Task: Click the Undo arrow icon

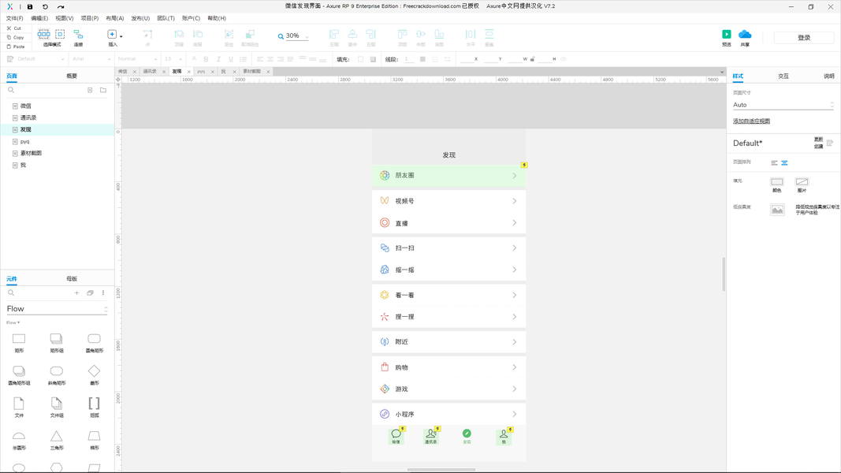Action: click(45, 6)
